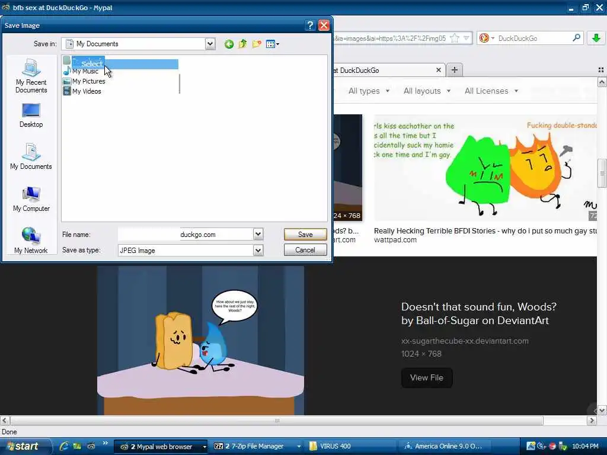Jump to Desktop in places bar
Image resolution: width=607 pixels, height=455 pixels.
tap(31, 116)
